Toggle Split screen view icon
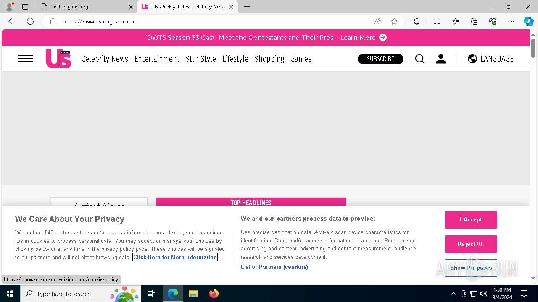This screenshot has width=538, height=302. (x=437, y=21)
